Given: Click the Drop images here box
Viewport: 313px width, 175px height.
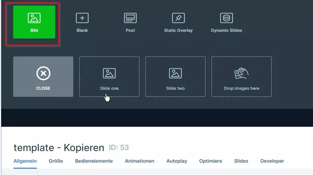Looking at the screenshot, I should [241, 77].
